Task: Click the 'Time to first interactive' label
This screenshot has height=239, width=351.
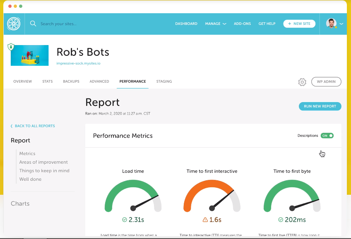Action: tap(212, 171)
